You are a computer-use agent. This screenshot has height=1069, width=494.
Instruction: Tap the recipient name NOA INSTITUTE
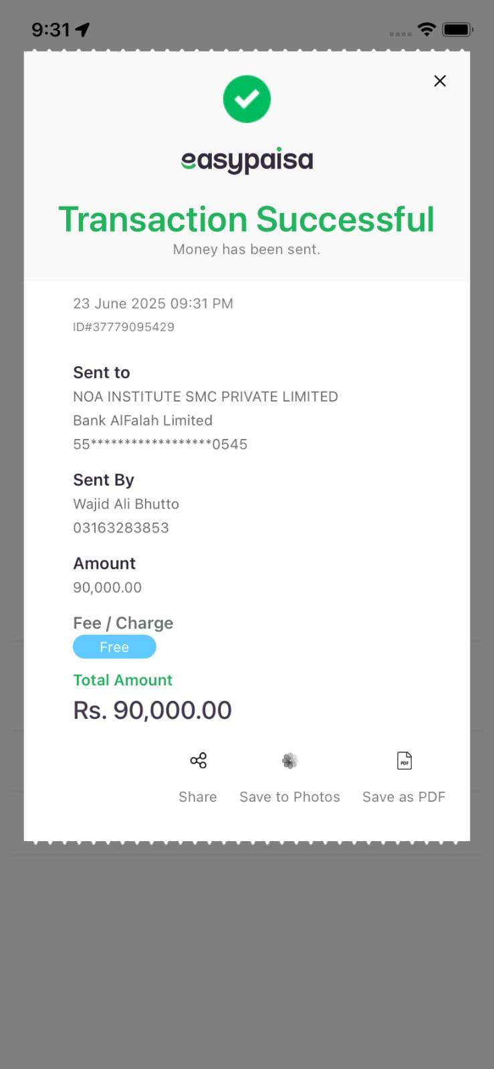coord(205,396)
